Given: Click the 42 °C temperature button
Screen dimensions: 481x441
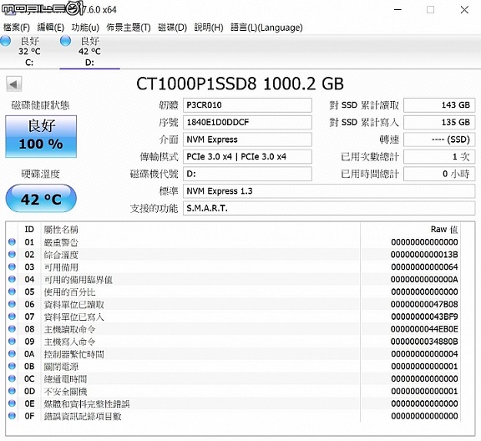Looking at the screenshot, I should (x=41, y=198).
